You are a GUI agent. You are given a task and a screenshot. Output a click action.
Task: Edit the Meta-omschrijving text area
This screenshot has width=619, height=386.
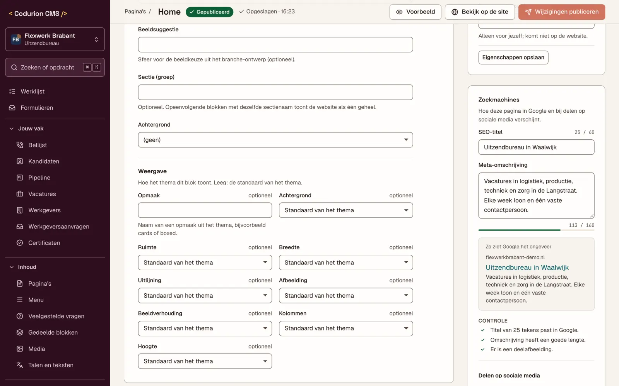[536, 196]
